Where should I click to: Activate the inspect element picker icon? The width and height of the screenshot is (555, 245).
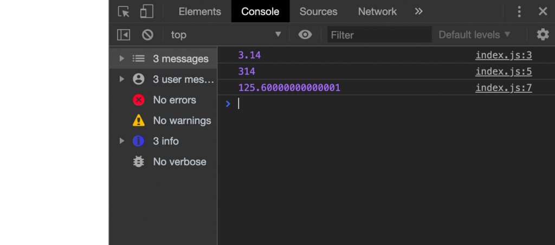pyautogui.click(x=124, y=11)
